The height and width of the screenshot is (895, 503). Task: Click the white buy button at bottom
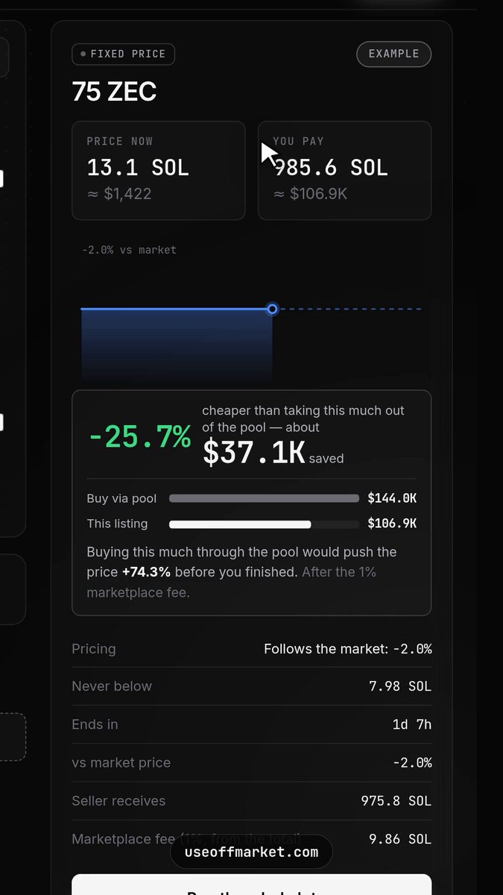click(x=252, y=885)
